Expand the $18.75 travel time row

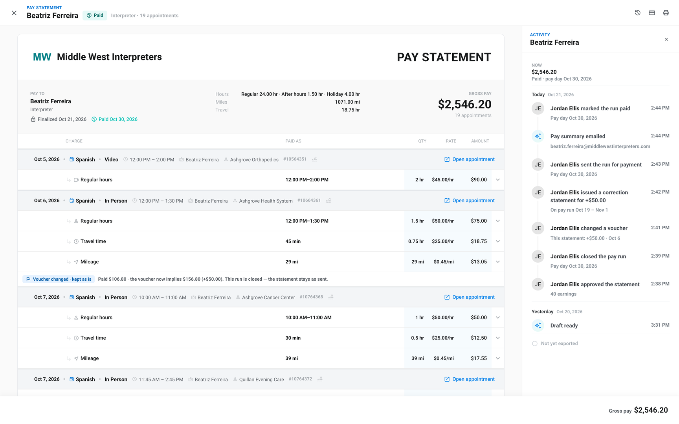pyautogui.click(x=498, y=241)
